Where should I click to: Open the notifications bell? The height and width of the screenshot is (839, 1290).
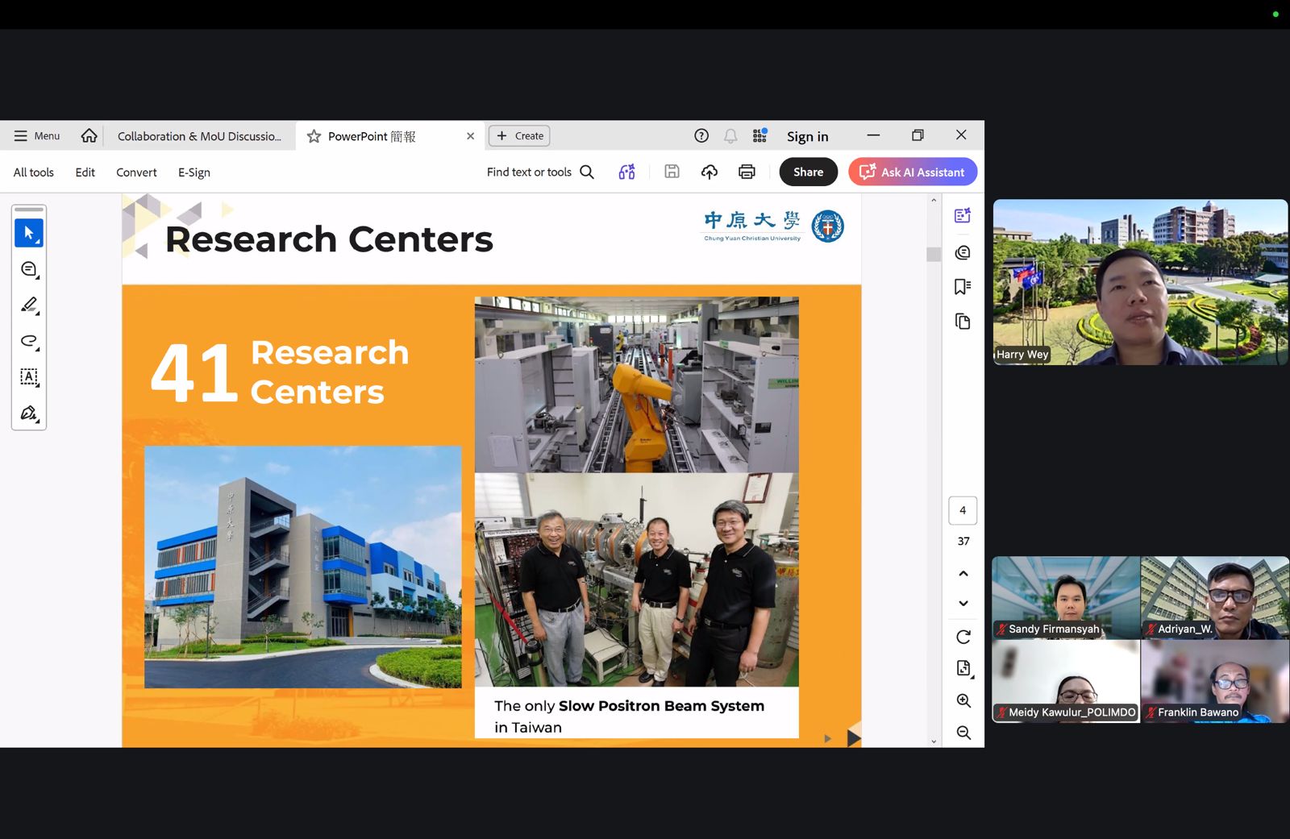(x=730, y=136)
